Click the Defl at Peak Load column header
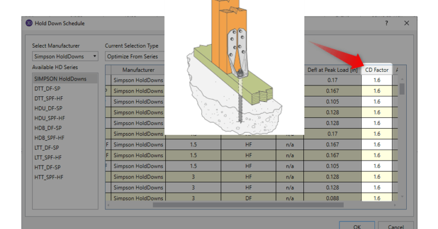This screenshot has height=229, width=438. (x=332, y=70)
